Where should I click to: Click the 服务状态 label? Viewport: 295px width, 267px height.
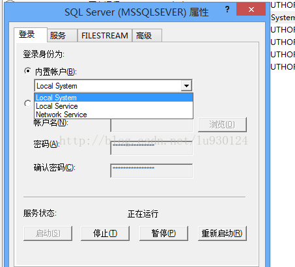40,213
